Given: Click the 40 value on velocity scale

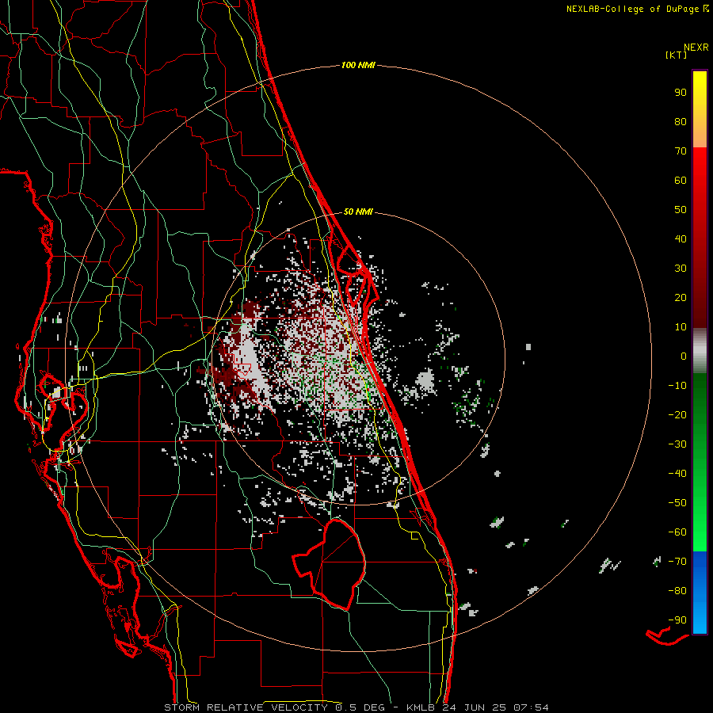Looking at the screenshot, I should [681, 239].
